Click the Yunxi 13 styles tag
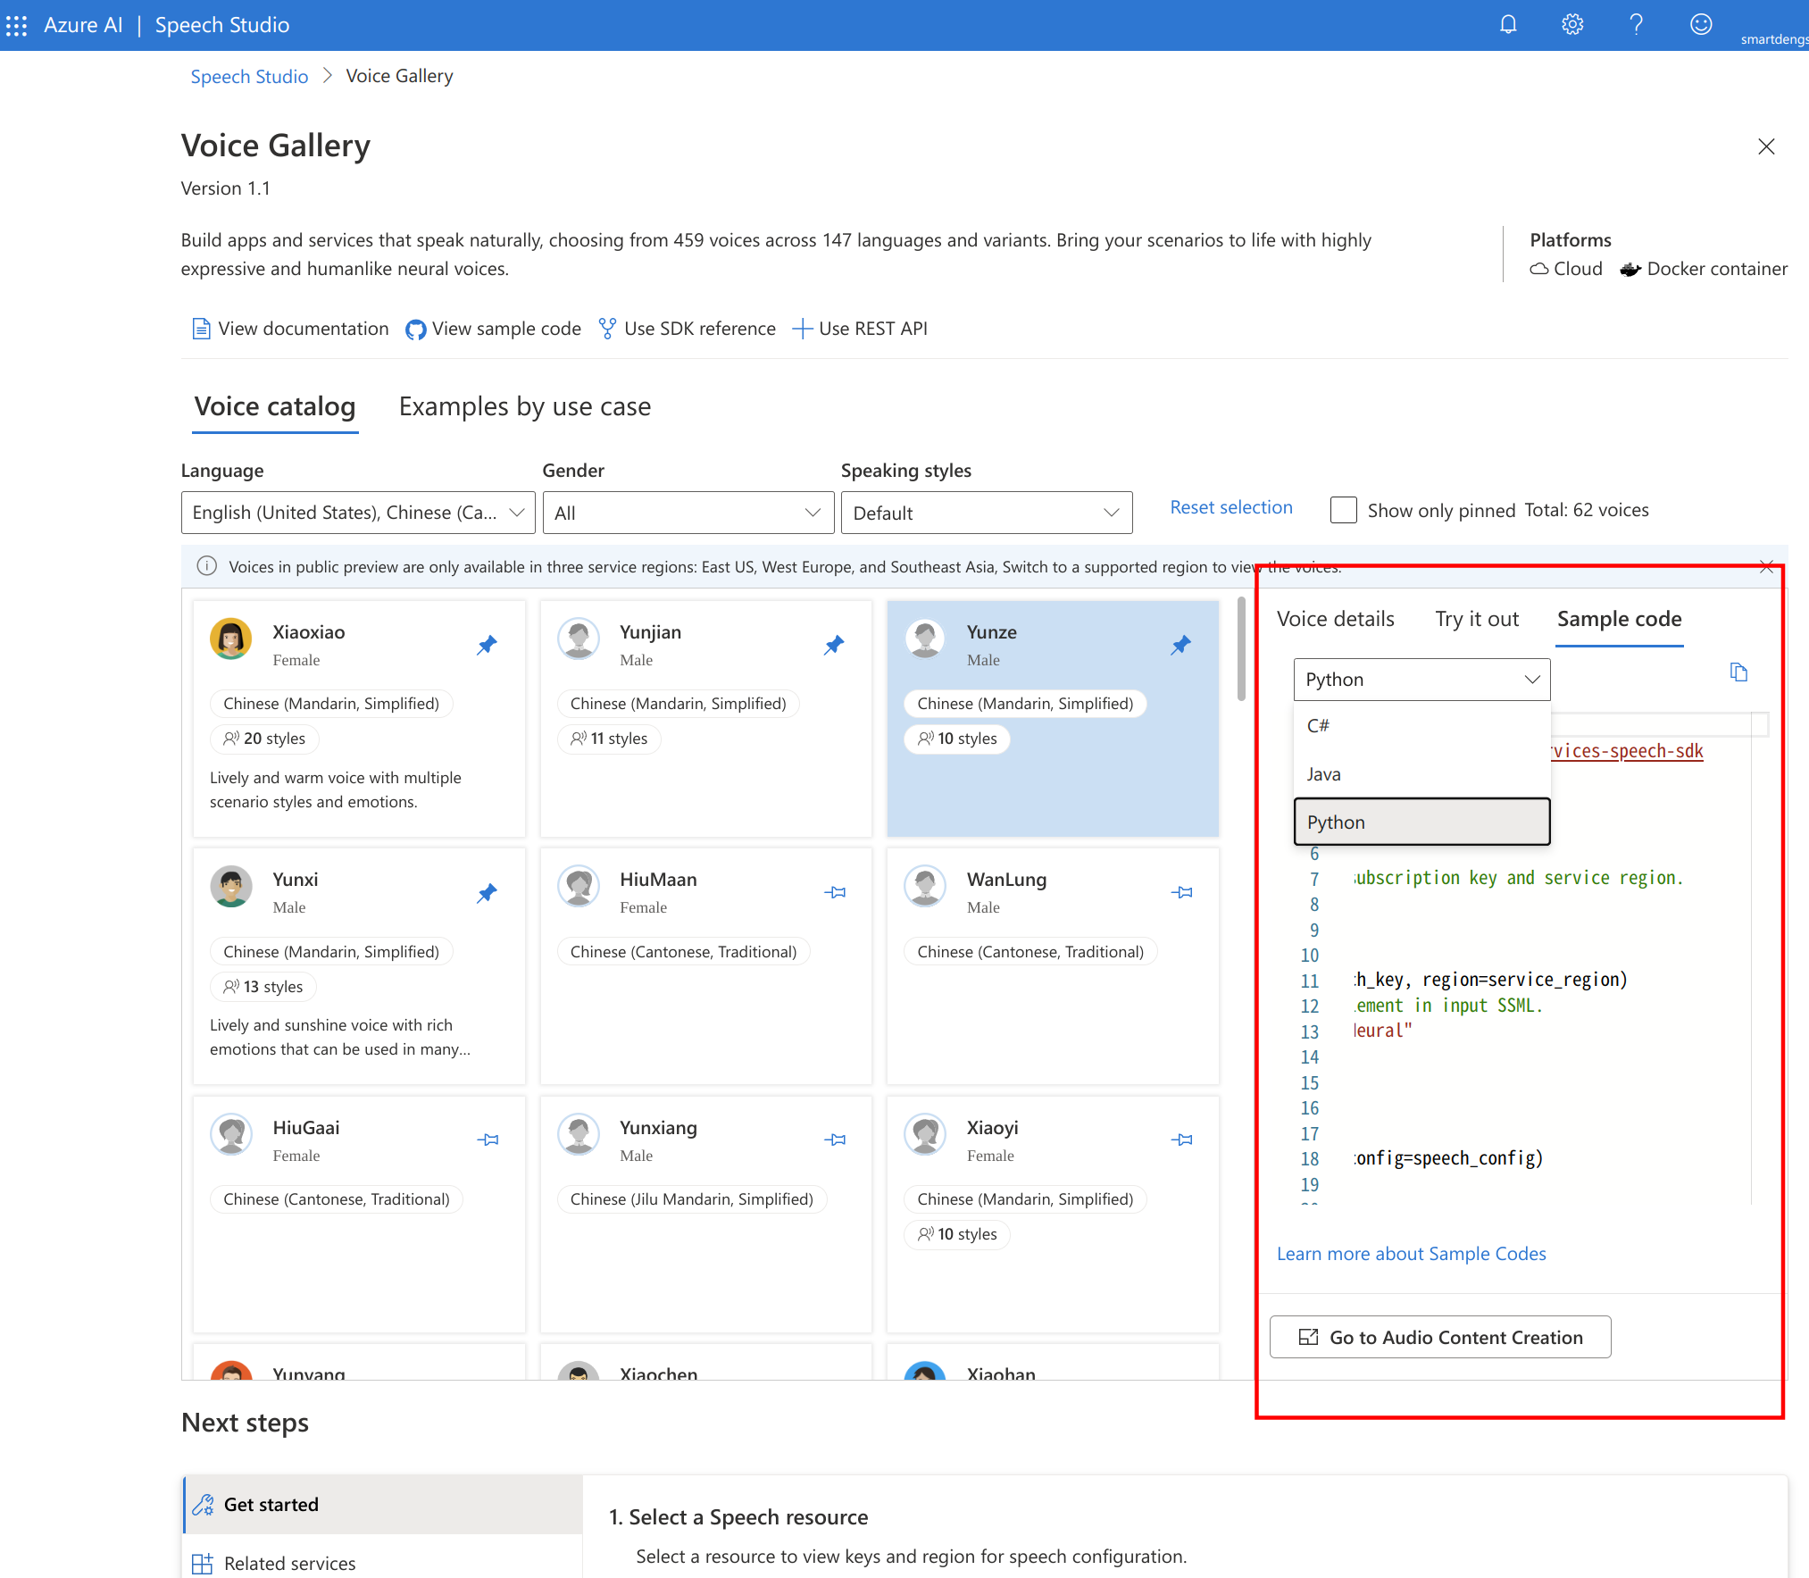 pyautogui.click(x=263, y=987)
